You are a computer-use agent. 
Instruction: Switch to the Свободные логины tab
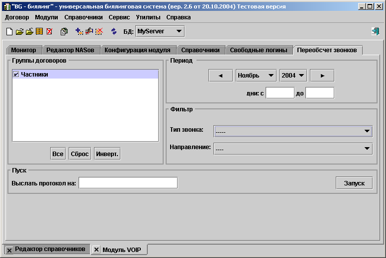(x=258, y=50)
